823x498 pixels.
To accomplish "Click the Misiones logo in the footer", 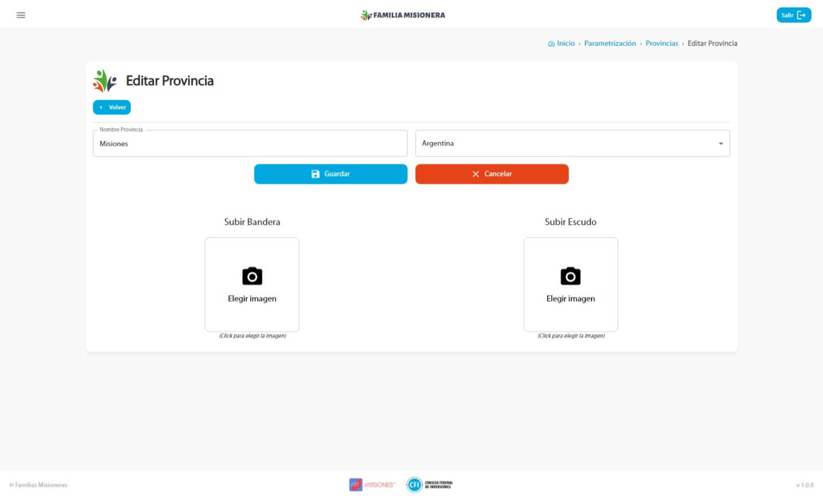I will point(372,485).
